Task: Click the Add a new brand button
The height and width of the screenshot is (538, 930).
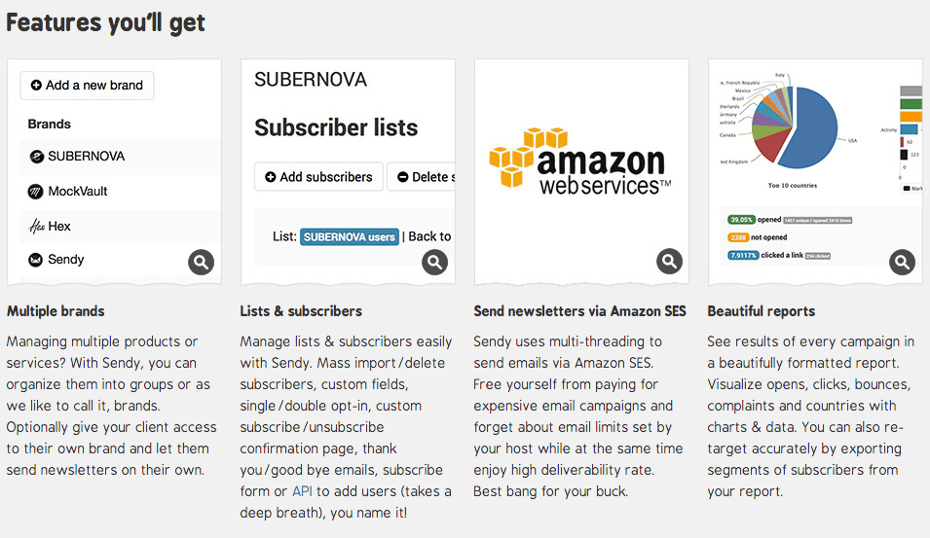Action: [88, 86]
